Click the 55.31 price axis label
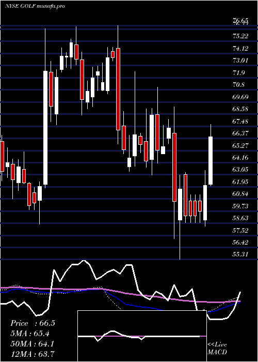 click(x=240, y=254)
